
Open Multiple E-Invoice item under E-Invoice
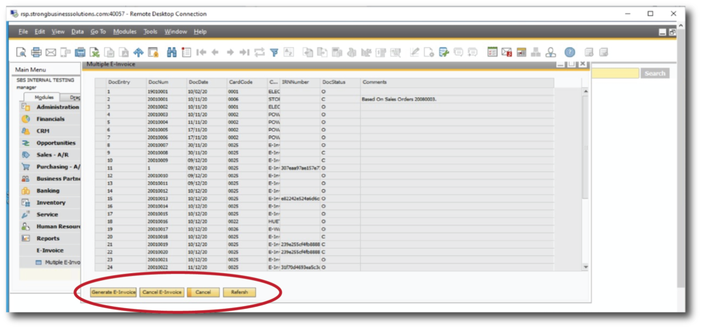(62, 262)
